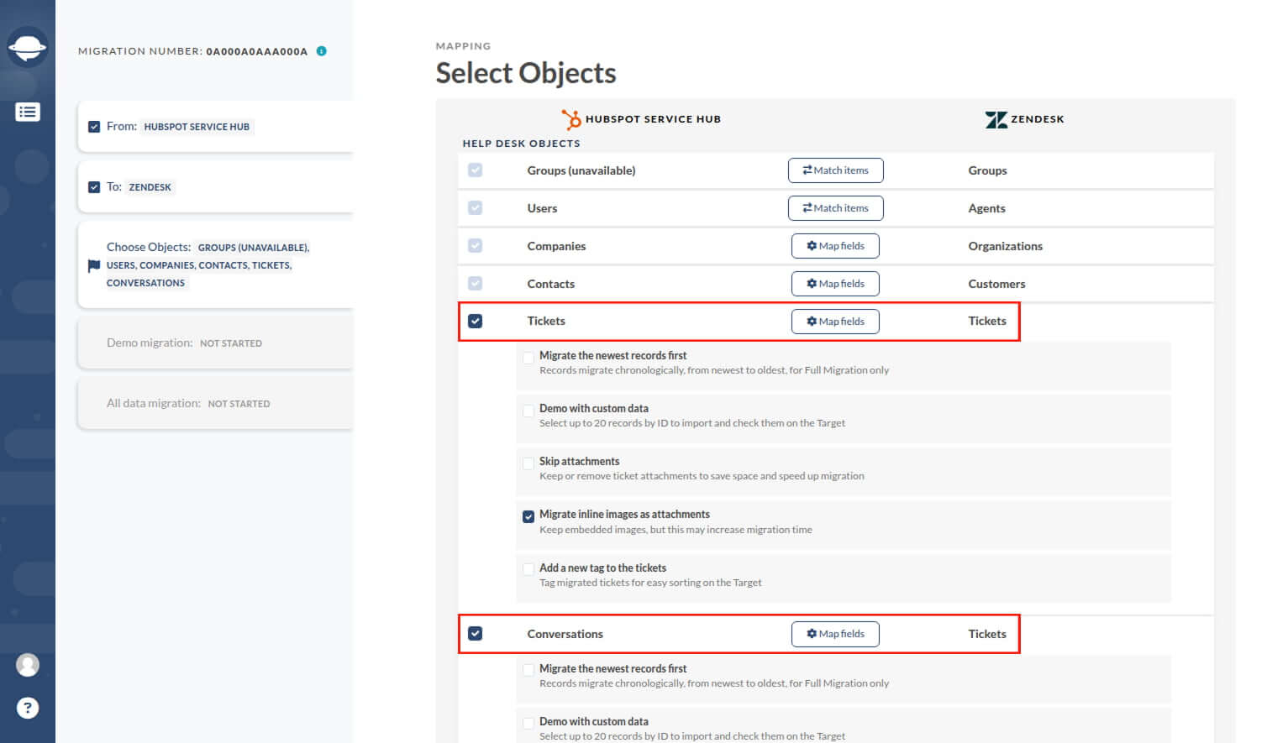Viewport: 1267px width, 743px height.
Task: Click Match items for Users
Action: pos(835,208)
